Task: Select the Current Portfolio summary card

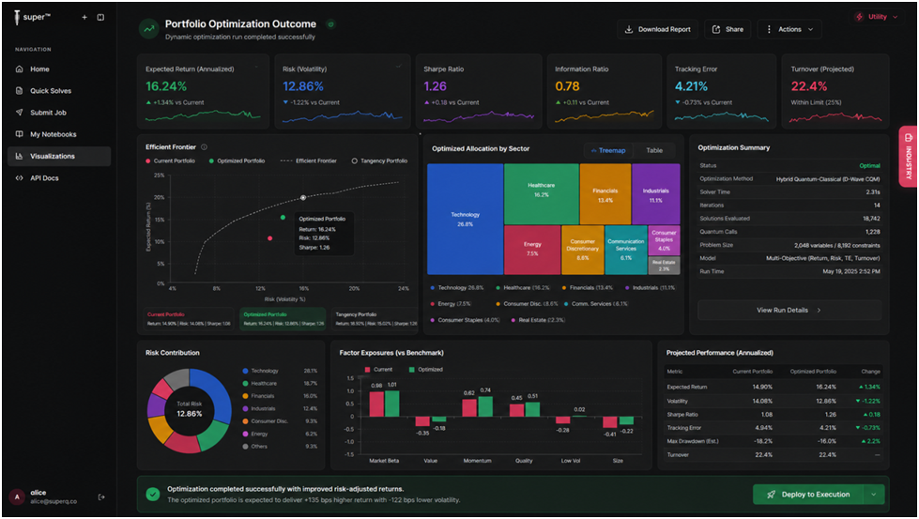Action: point(189,319)
